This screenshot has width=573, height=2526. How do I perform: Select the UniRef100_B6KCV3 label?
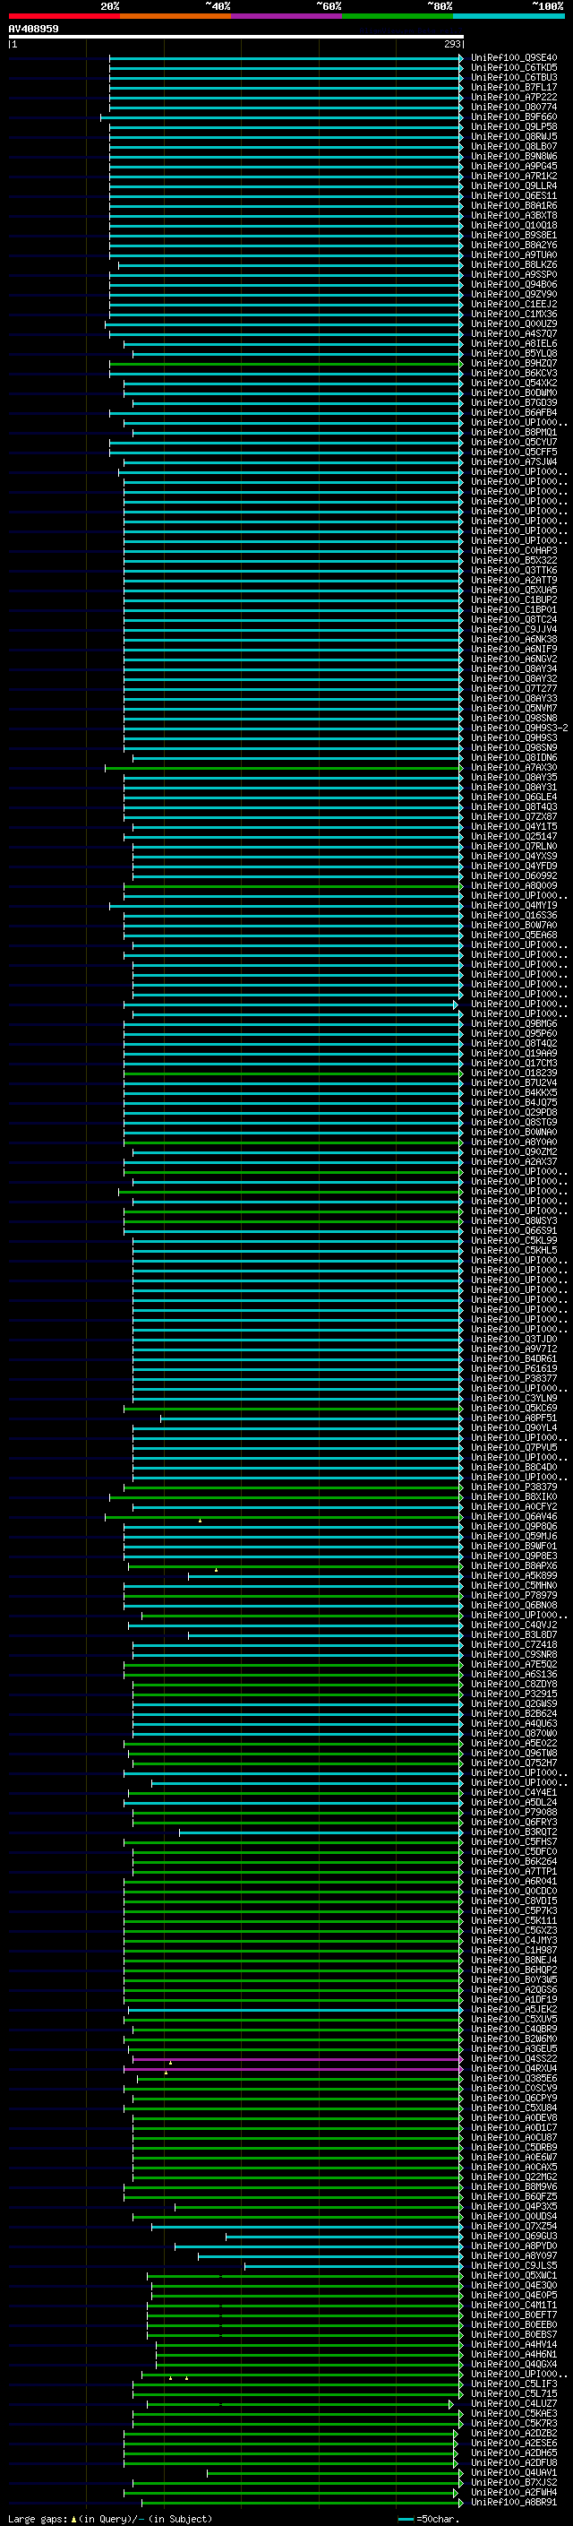[x=514, y=374]
